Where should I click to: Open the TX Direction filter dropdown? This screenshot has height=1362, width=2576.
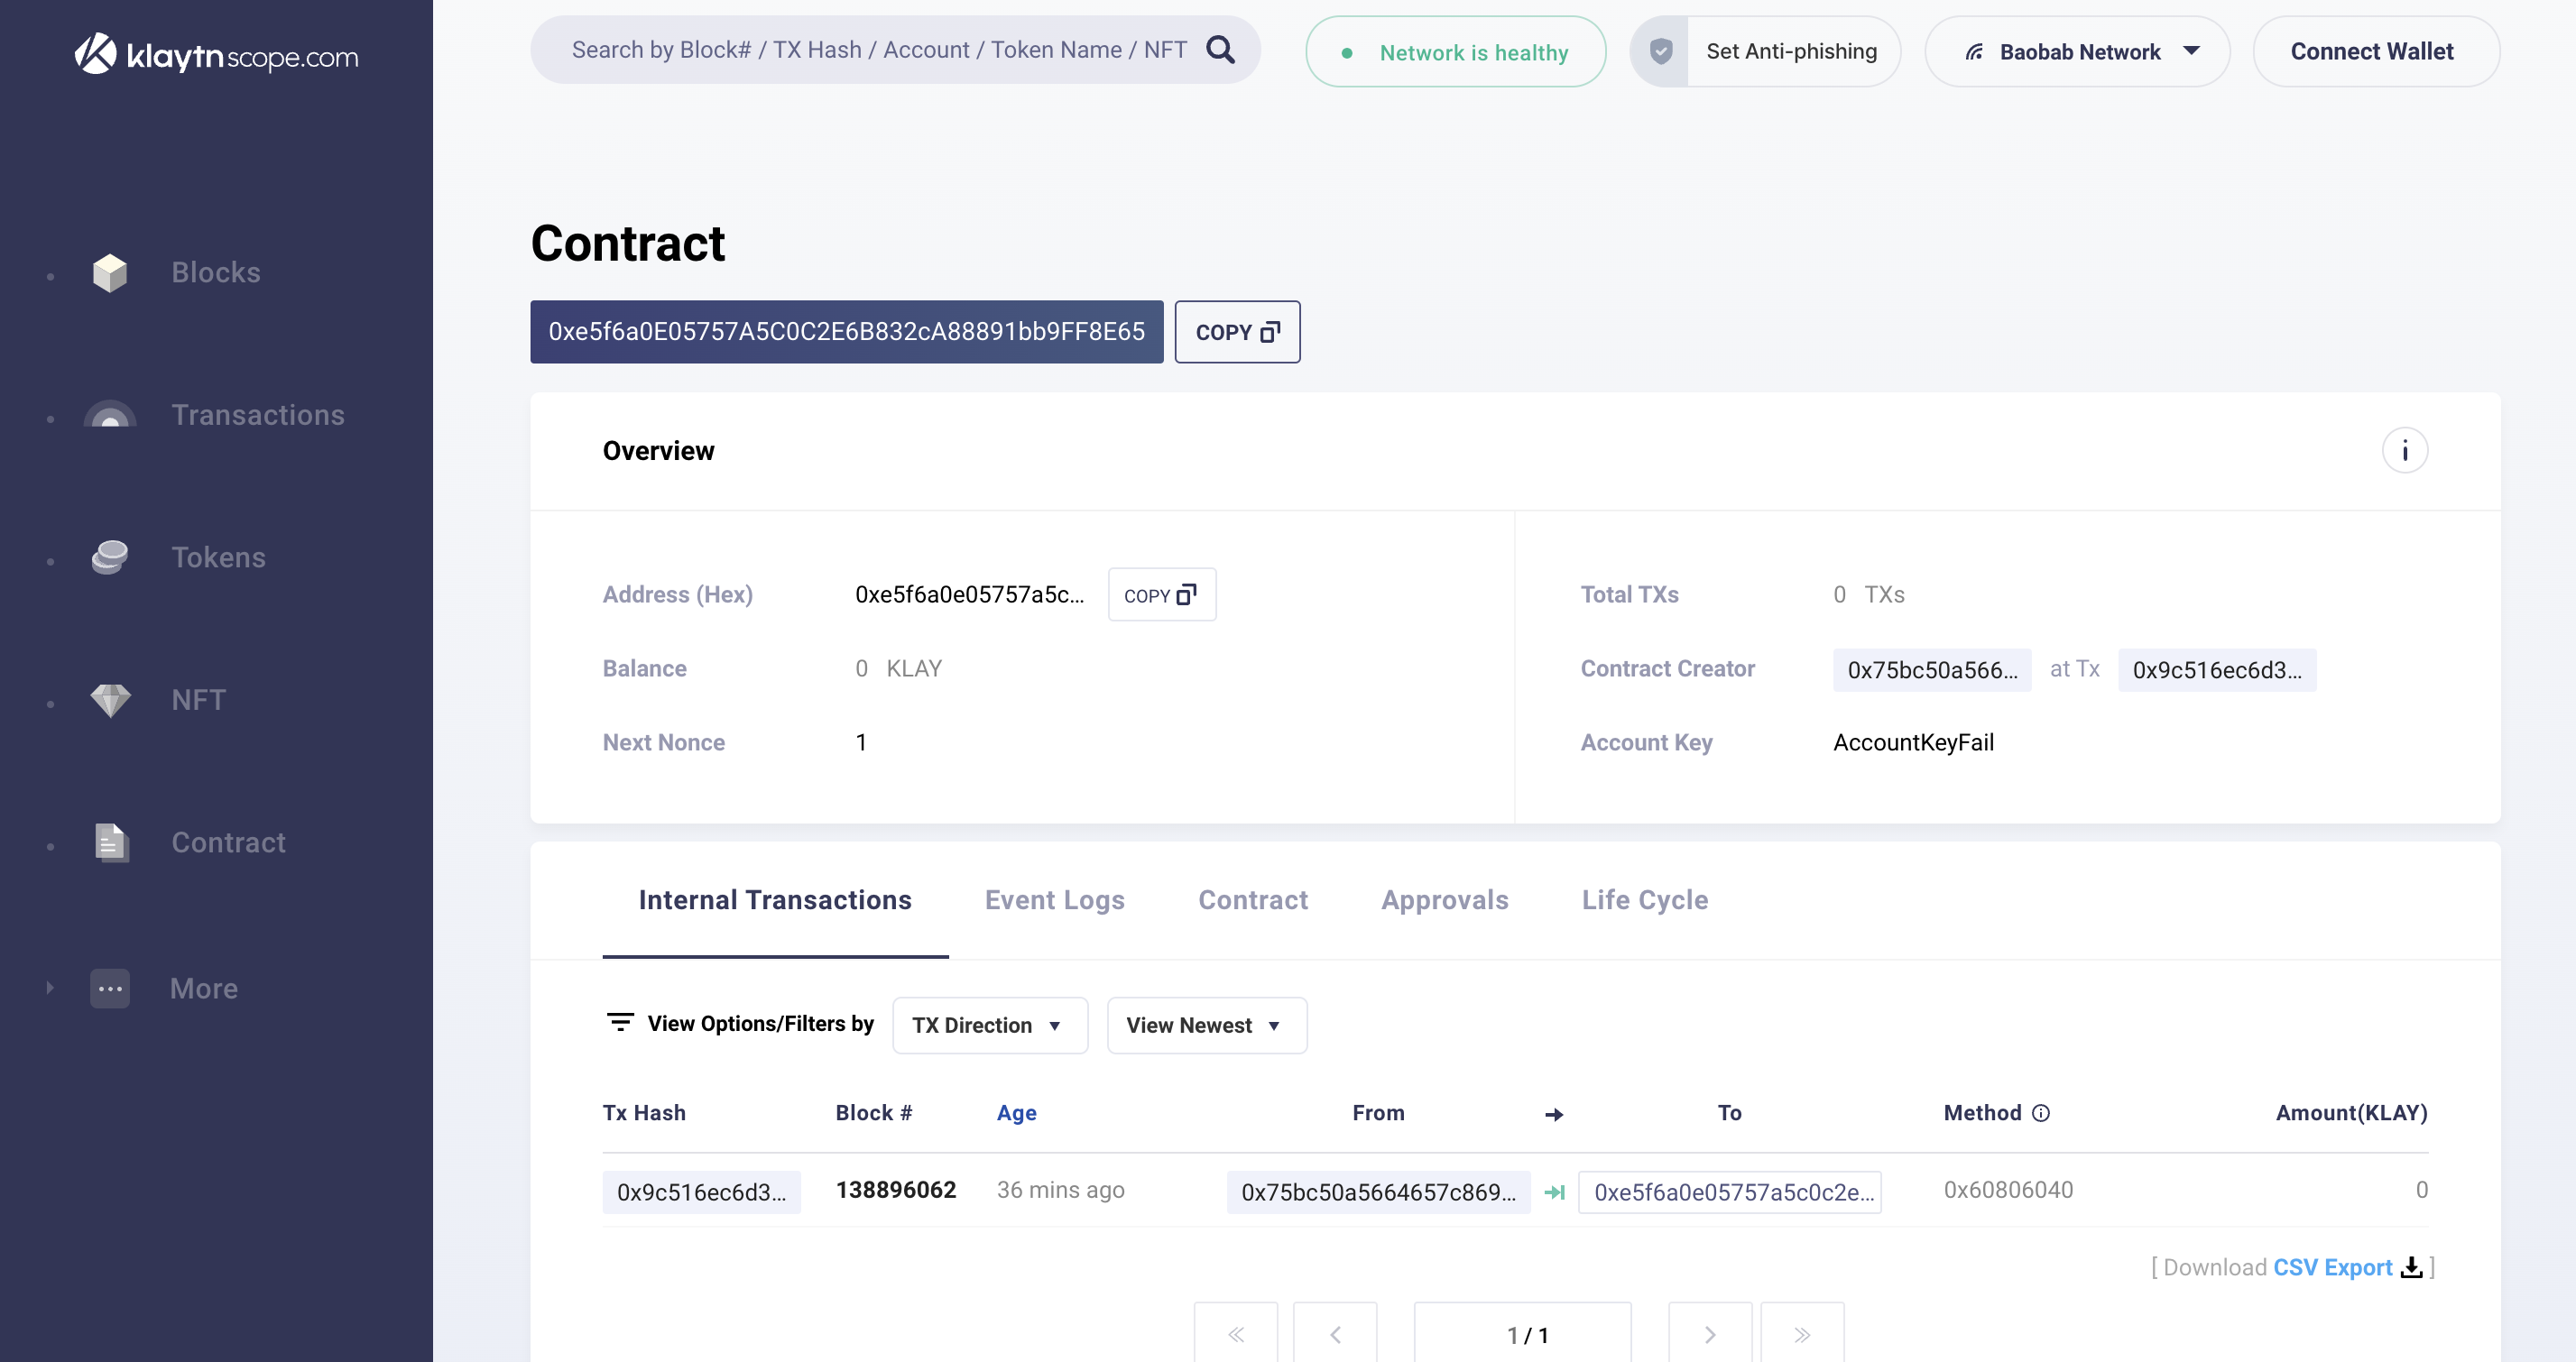click(x=989, y=1025)
